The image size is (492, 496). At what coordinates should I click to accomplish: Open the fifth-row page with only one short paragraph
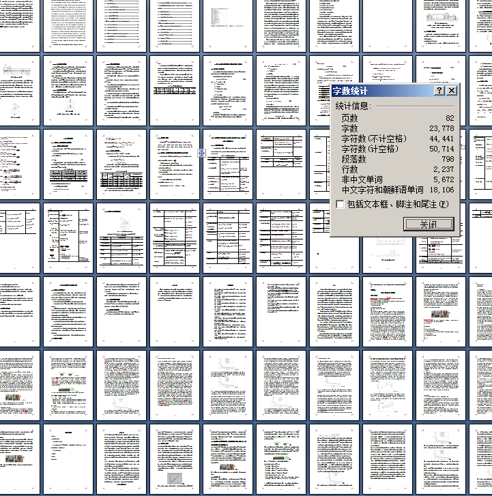pyautogui.click(x=175, y=312)
